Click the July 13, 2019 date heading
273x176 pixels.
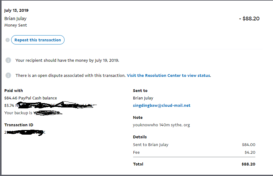16,10
